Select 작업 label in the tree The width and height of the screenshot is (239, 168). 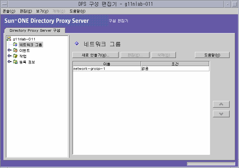tap(23, 56)
